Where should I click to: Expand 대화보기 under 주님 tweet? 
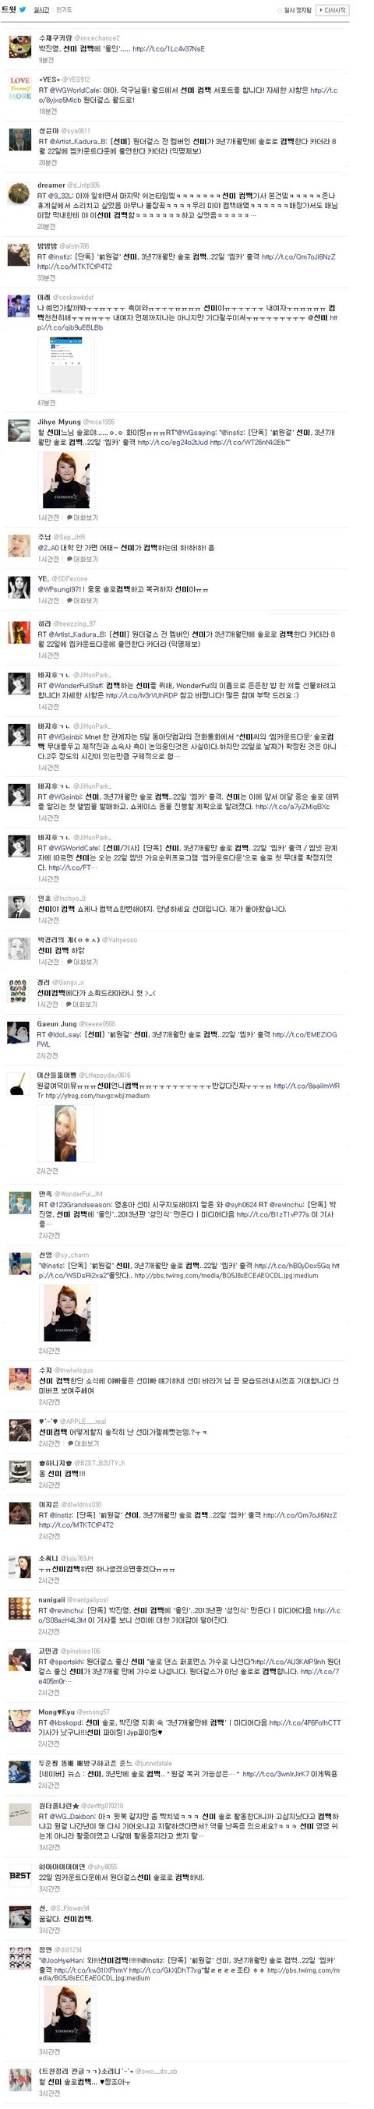83,559
